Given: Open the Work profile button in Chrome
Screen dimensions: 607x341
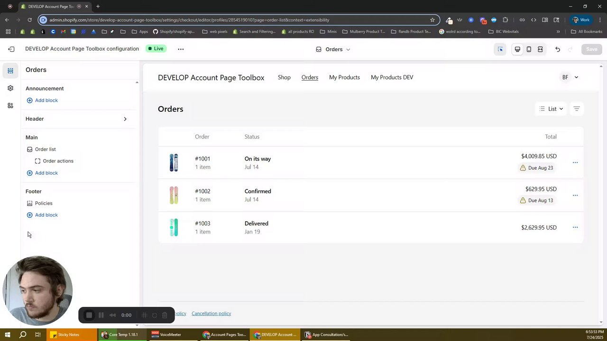Looking at the screenshot, I should tap(580, 20).
